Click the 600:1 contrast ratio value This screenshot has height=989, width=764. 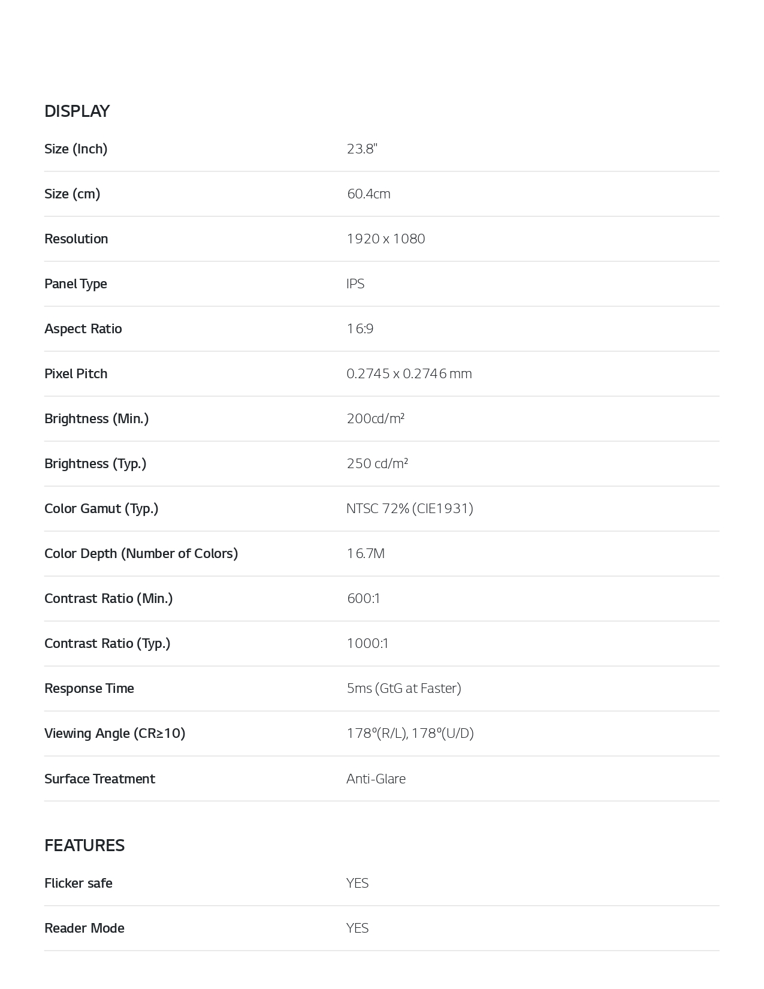[364, 598]
